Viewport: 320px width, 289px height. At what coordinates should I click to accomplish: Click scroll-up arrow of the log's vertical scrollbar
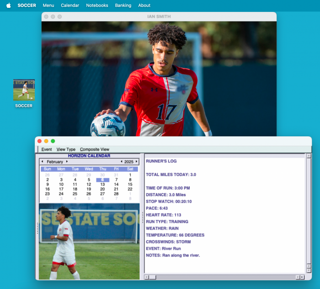tap(309, 156)
